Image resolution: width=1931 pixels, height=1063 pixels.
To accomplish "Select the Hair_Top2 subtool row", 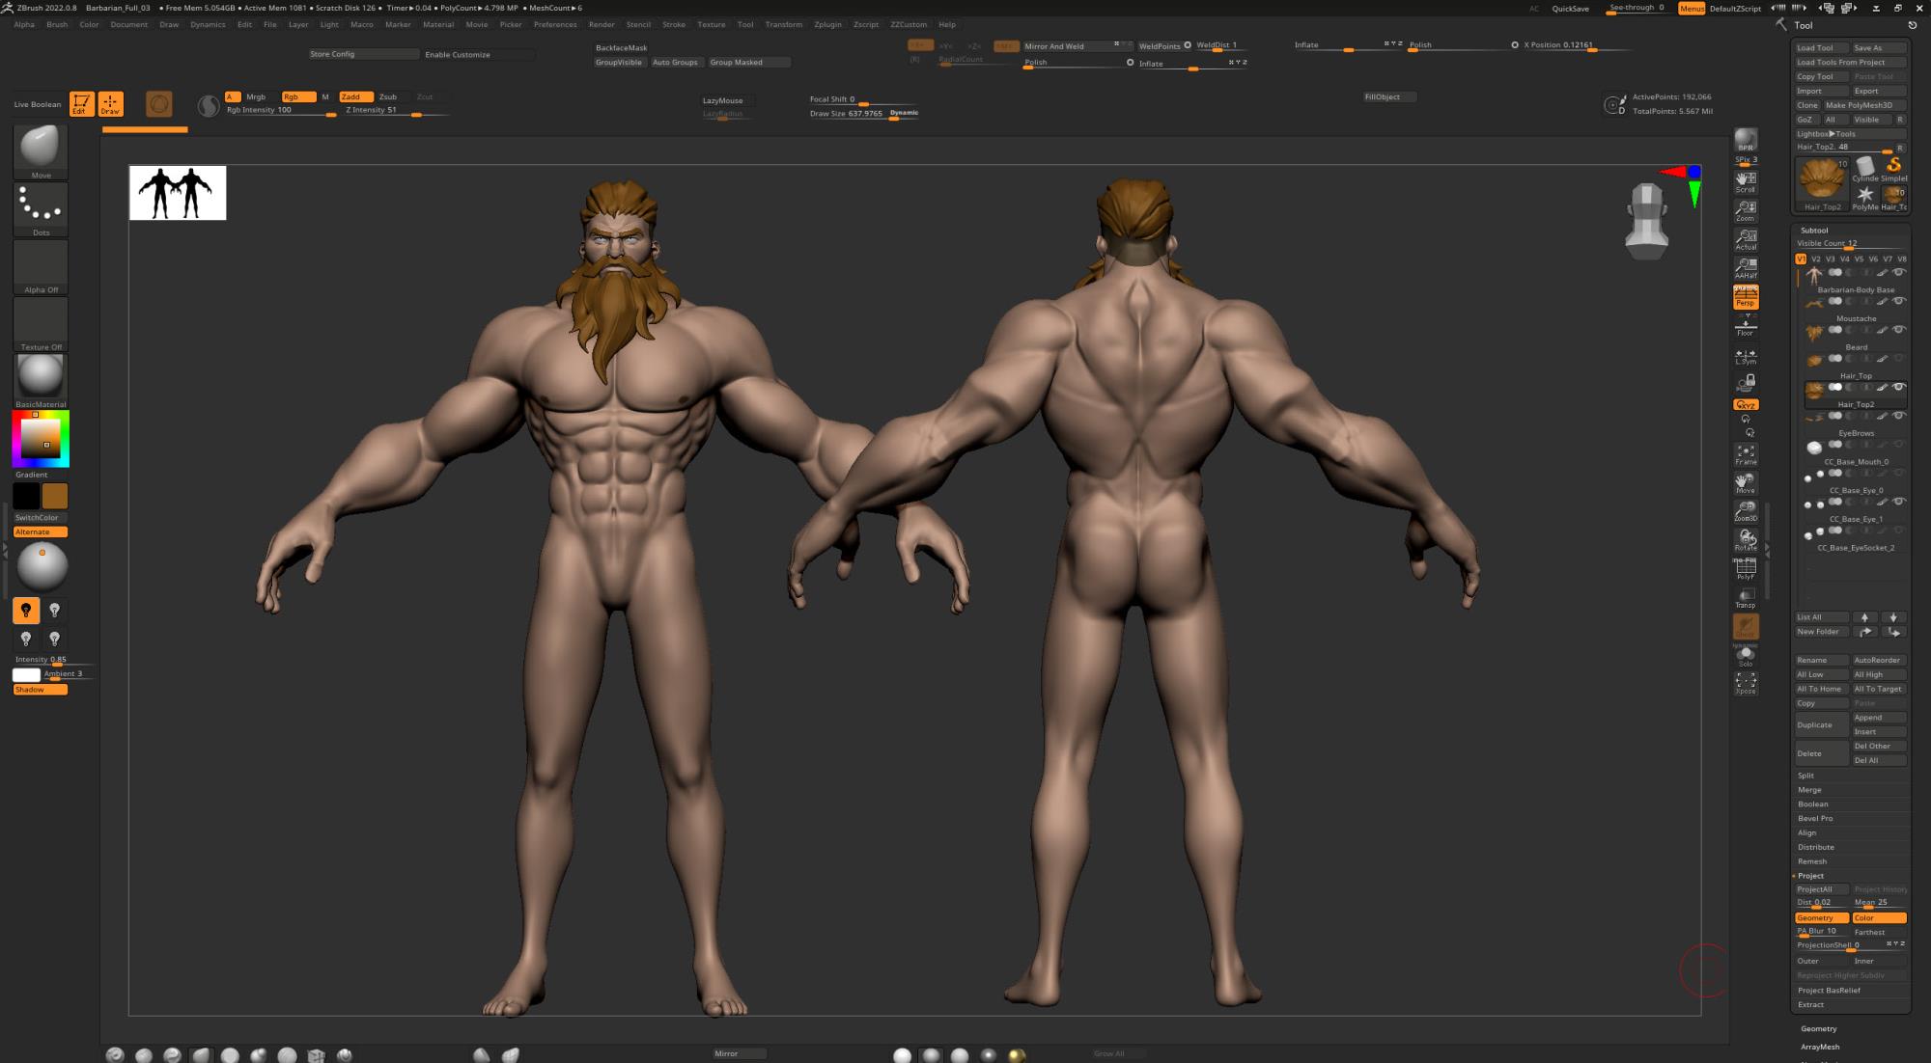I will (x=1854, y=394).
